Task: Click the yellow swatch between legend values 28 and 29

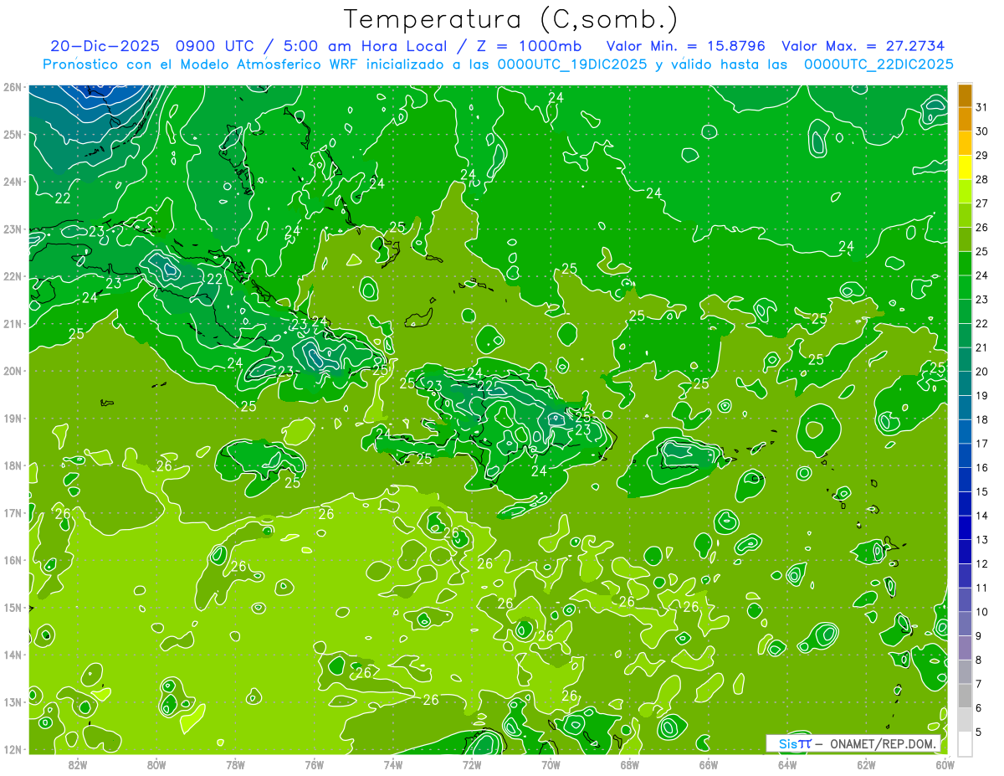Action: 965,167
